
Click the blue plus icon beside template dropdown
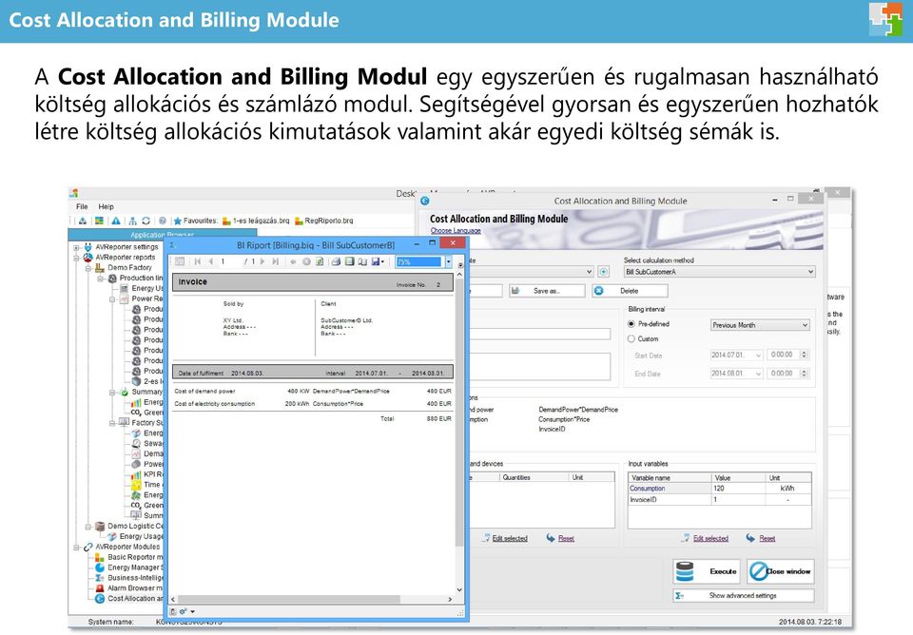[x=604, y=272]
